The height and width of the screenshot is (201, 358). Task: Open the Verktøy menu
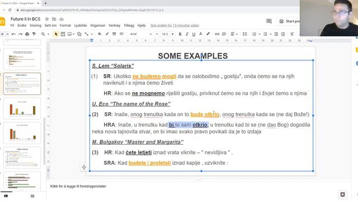point(114,26)
